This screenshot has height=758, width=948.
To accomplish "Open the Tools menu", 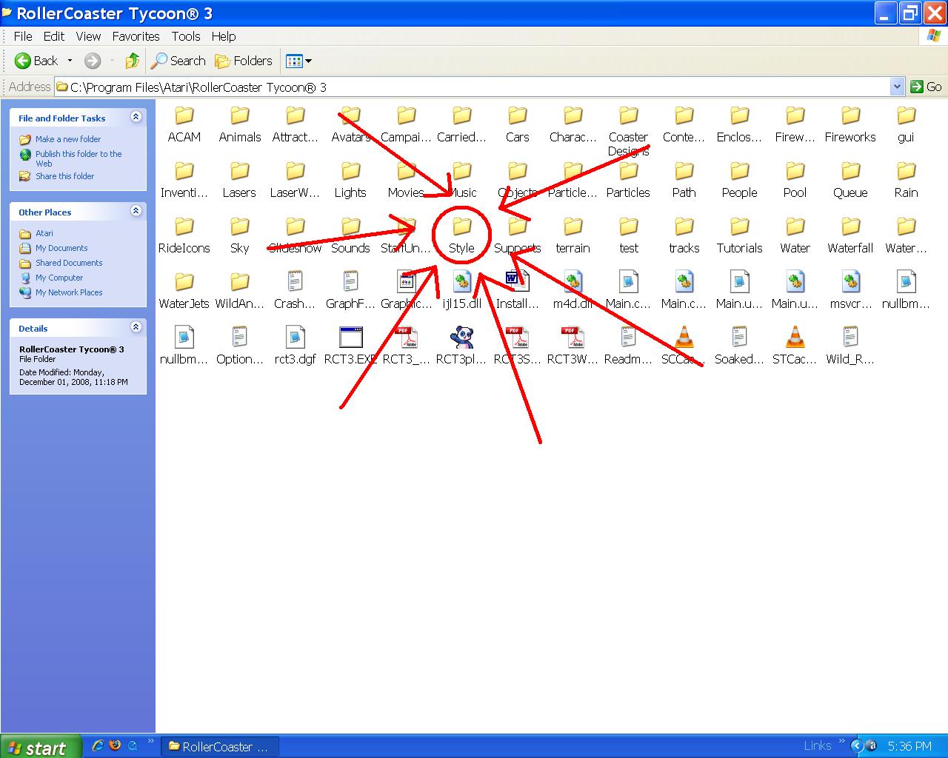I will [186, 36].
